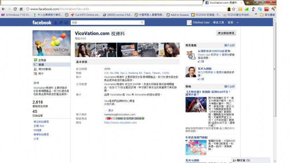290x163 pixels.
Task: Click the VicoVation profile picture
Action: pos(51,43)
